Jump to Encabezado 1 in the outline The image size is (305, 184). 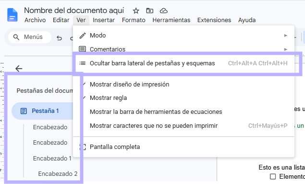(x=52, y=159)
